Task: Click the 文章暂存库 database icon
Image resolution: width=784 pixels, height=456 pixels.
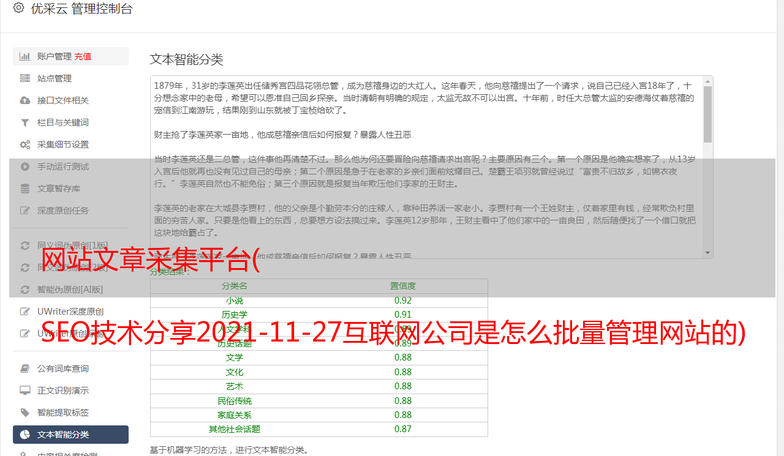Action: 25,189
